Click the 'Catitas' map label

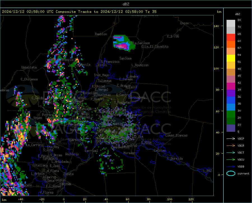pos(160,151)
